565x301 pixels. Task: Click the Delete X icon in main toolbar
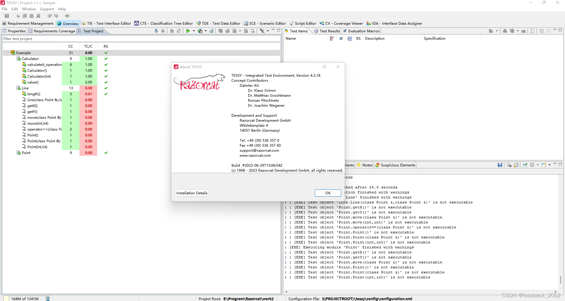[38, 16]
